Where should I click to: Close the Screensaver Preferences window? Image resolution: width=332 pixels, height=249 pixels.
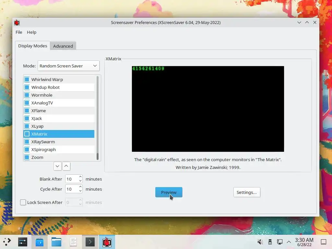(315, 22)
